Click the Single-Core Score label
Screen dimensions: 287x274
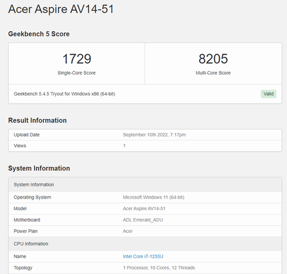click(x=76, y=73)
